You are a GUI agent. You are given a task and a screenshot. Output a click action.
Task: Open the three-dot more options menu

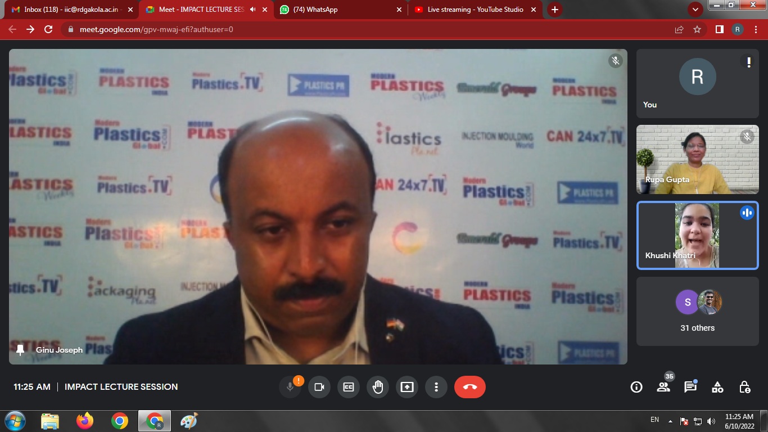[x=436, y=387]
